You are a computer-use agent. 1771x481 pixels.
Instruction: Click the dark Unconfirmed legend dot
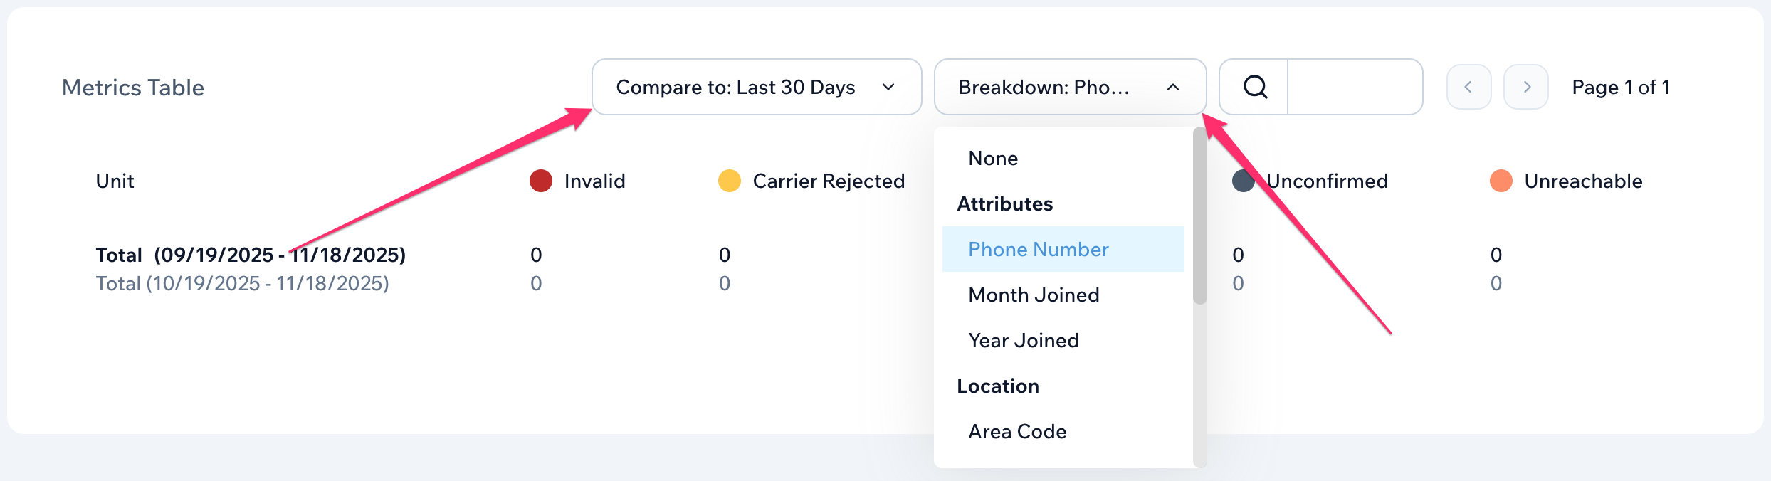(x=1242, y=181)
